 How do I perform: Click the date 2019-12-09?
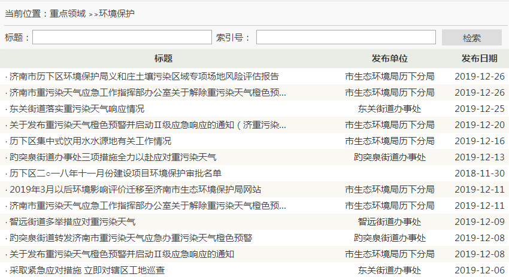coord(480,222)
